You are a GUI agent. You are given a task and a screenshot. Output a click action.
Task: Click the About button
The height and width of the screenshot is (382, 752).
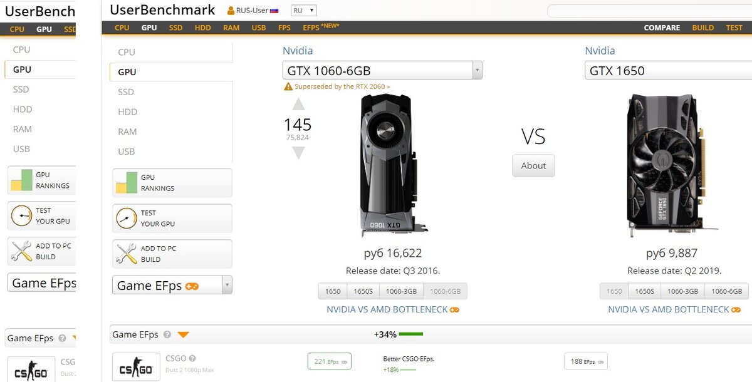533,165
